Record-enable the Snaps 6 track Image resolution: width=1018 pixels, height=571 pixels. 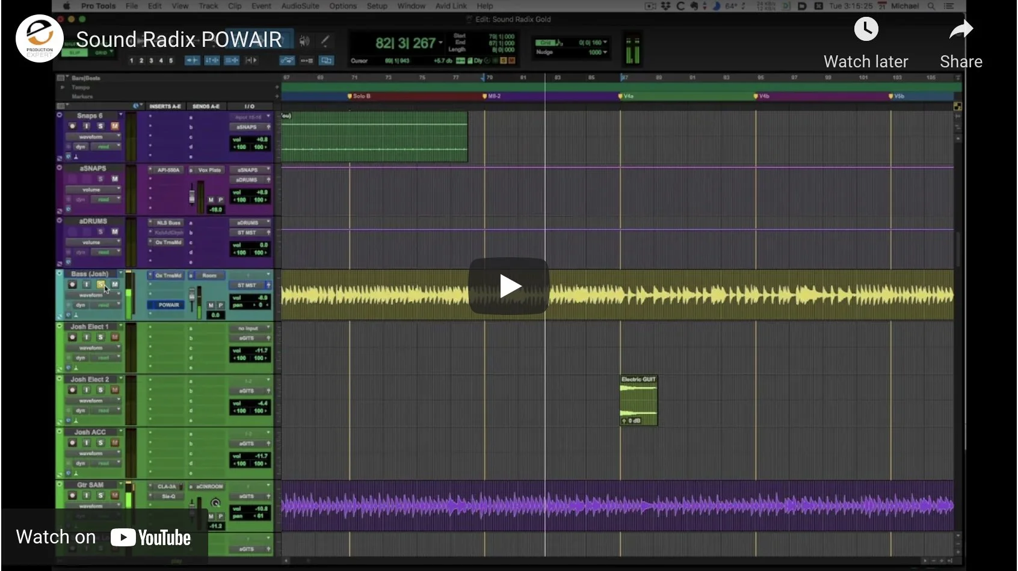coord(72,126)
